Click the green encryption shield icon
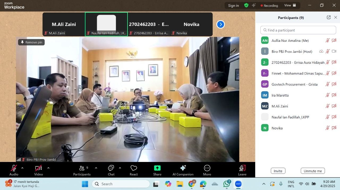Image resolution: width=340 pixels, height=190 pixels. [x=246, y=5]
